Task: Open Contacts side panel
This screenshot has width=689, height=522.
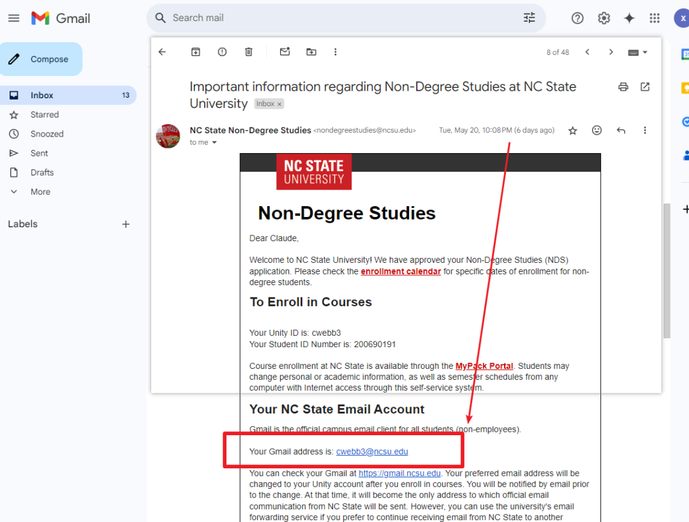Action: tap(685, 156)
